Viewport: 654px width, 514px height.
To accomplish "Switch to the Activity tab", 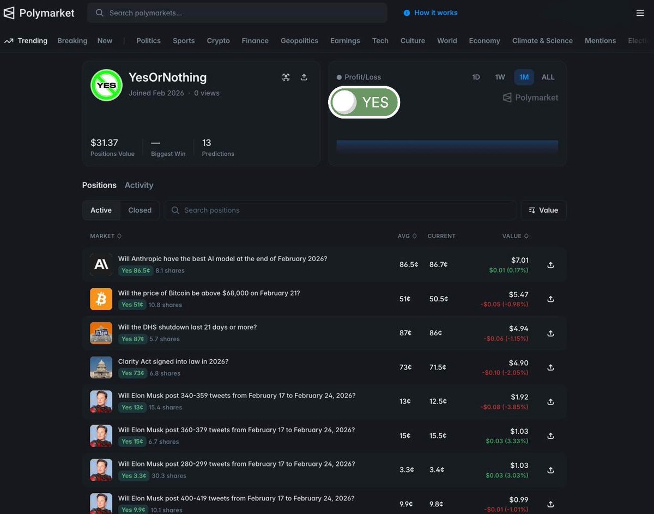I will coord(139,185).
